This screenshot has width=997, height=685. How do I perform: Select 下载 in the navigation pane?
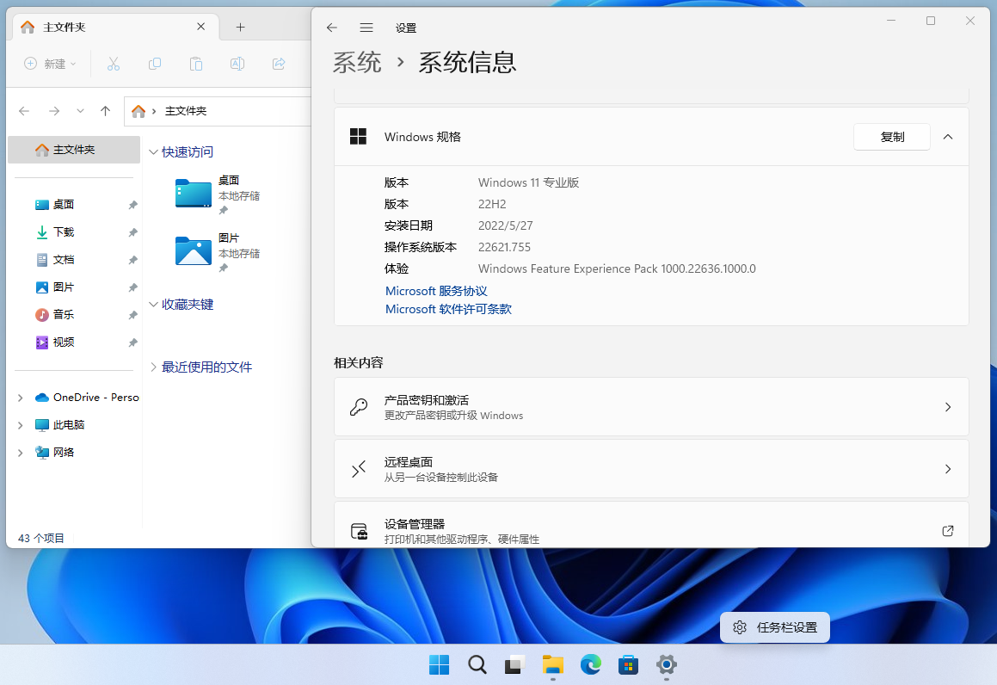pos(64,232)
